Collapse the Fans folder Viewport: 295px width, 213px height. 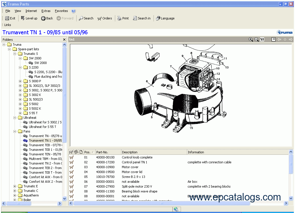pyautogui.click(x=15, y=131)
